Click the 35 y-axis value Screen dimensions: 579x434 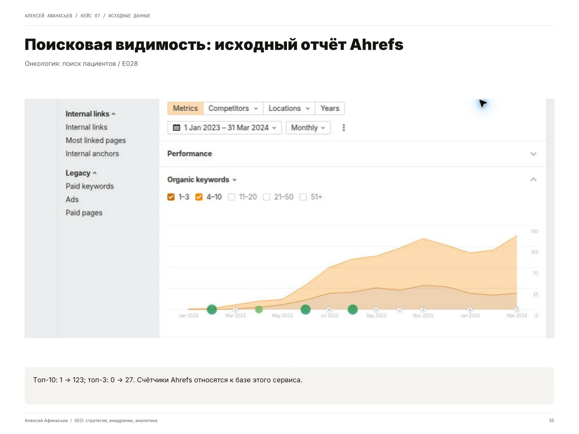click(535, 295)
